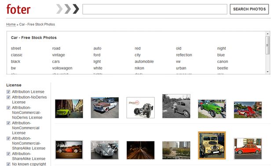The height and width of the screenshot is (166, 277).
Task: Click the License section heading
Action: [14, 85]
